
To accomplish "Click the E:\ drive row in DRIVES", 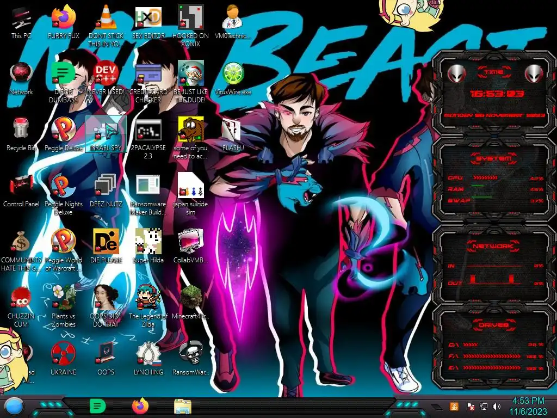I will (496, 368).
